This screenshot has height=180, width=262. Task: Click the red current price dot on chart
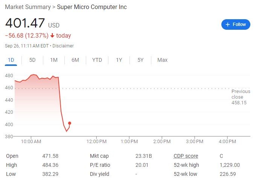tap(70, 123)
